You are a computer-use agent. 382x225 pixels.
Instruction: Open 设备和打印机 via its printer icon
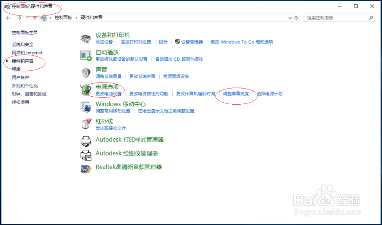(86, 39)
